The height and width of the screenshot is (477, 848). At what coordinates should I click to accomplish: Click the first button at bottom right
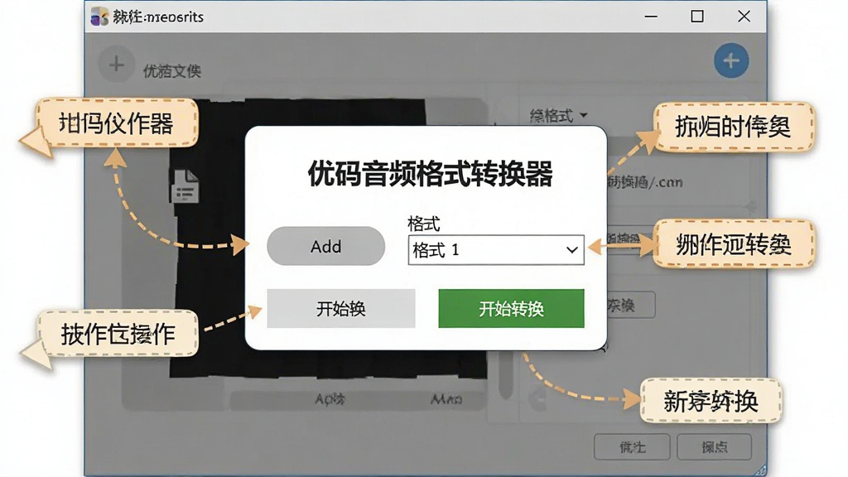click(x=632, y=446)
